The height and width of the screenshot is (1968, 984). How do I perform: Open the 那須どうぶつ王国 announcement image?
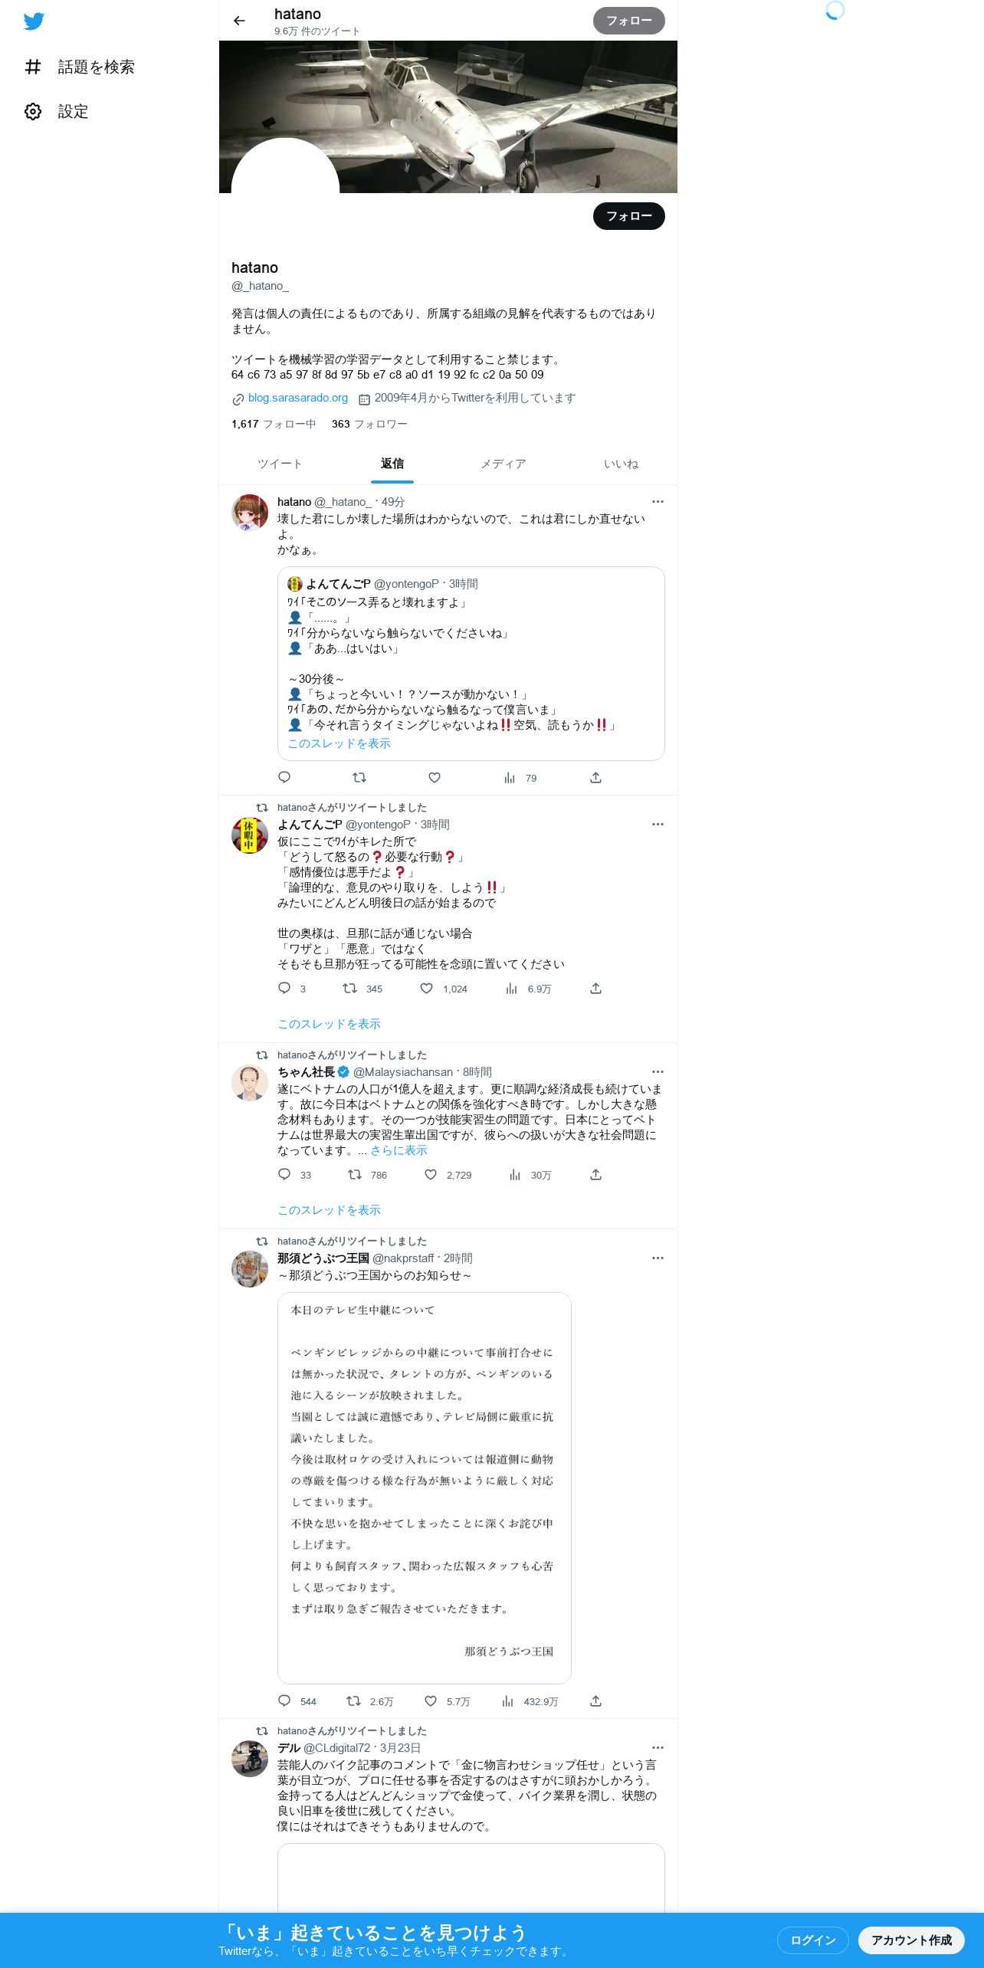(425, 1488)
